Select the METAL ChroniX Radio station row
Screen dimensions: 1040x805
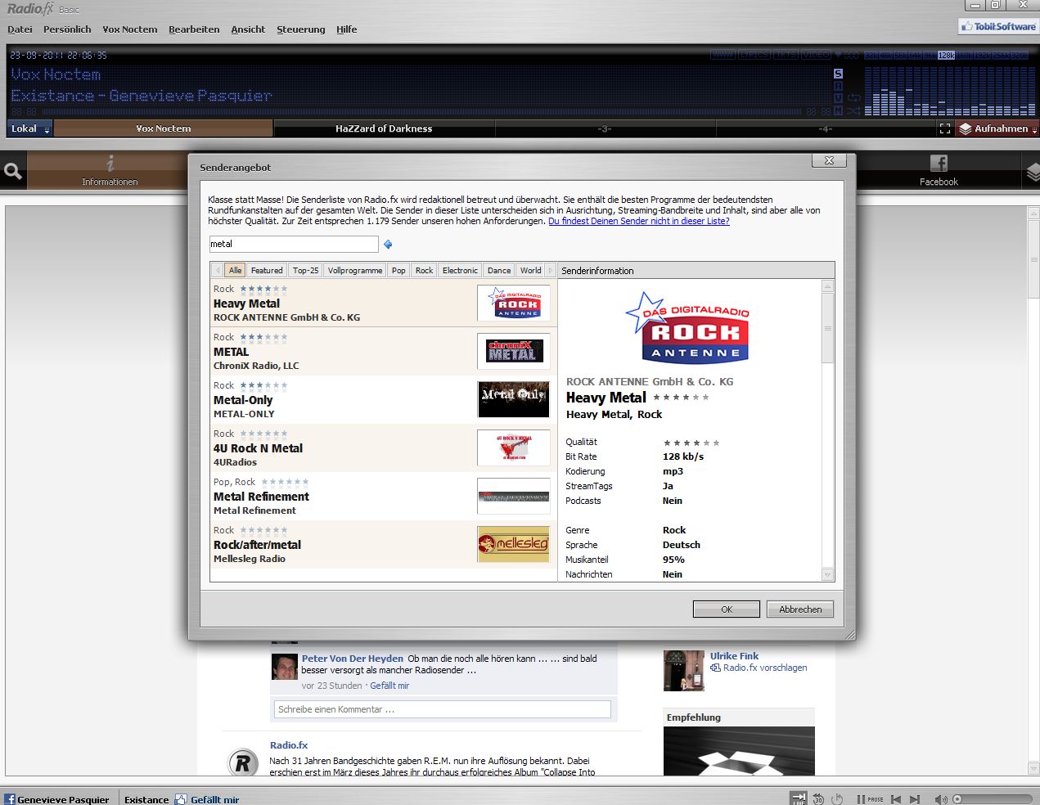pyautogui.click(x=383, y=352)
